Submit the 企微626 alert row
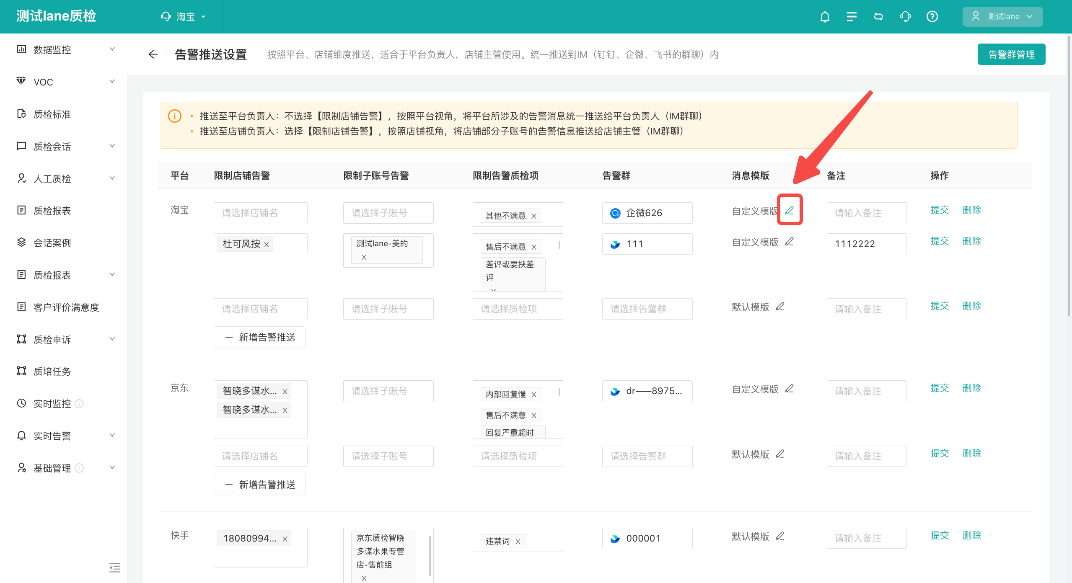This screenshot has height=583, width=1072. tap(940, 210)
